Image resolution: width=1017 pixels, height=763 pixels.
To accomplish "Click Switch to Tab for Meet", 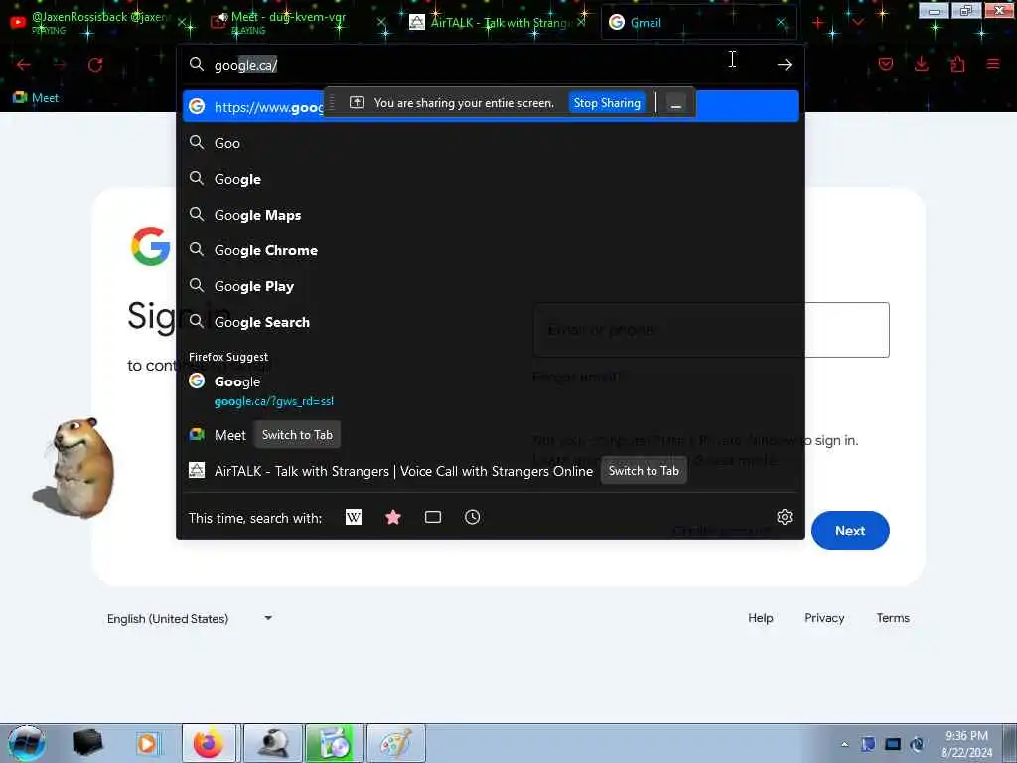I will [x=297, y=435].
